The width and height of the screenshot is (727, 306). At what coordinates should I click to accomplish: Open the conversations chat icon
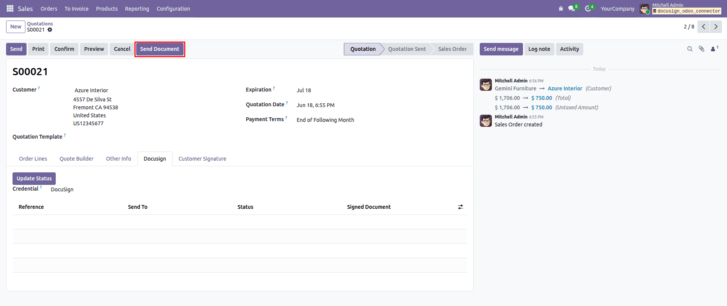pos(572,8)
